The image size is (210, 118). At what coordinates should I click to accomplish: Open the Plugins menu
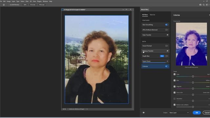click(39, 1)
